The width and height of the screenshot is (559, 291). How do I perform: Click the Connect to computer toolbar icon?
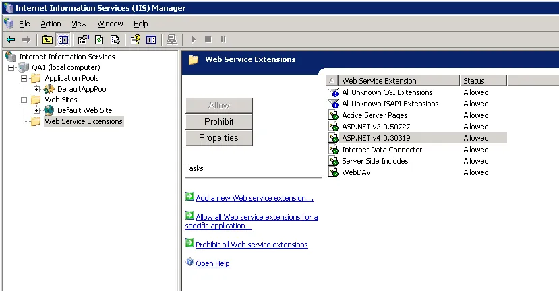tap(172, 40)
